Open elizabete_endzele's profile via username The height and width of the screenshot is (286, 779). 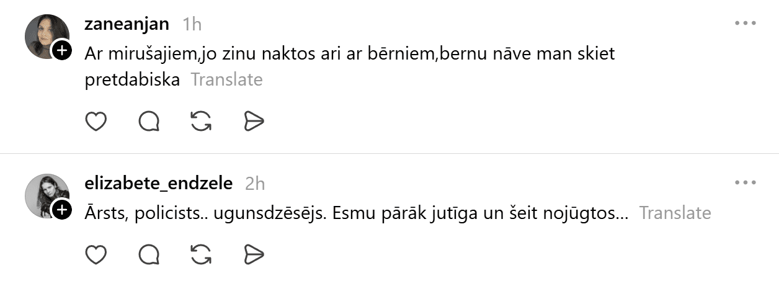[x=158, y=183]
